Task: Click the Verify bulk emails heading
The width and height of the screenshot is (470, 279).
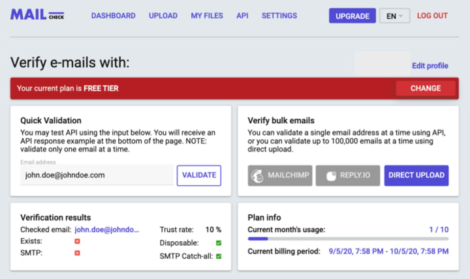Action: [281, 121]
